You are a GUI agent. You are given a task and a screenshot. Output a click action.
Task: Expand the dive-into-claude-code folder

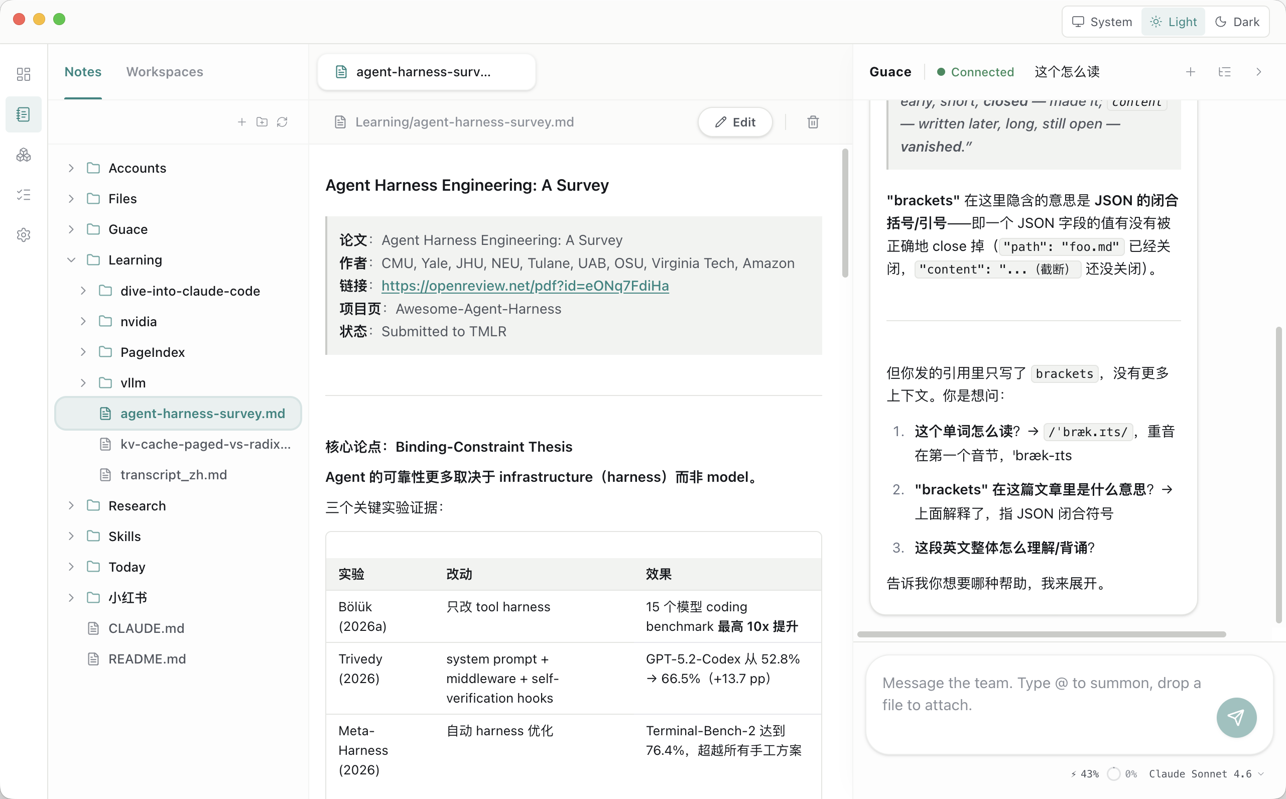(x=83, y=291)
